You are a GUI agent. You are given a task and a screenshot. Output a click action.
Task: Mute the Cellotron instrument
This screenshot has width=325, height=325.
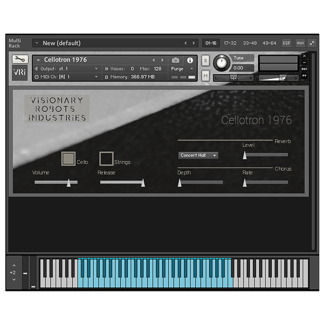pos(205,76)
